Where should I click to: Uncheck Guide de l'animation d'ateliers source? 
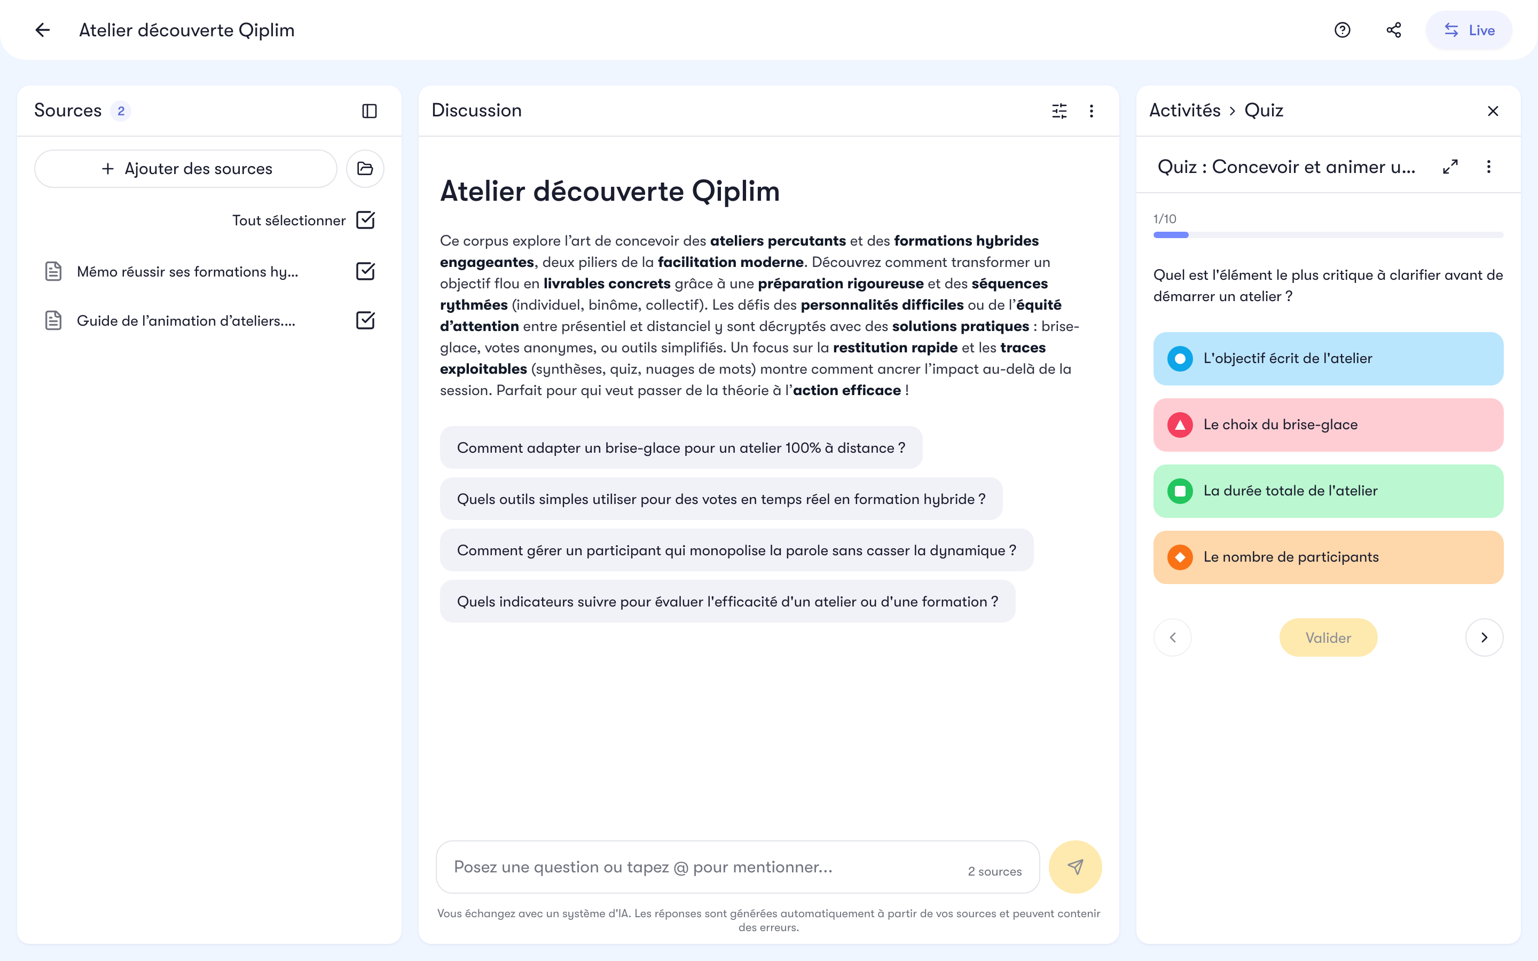coord(365,320)
